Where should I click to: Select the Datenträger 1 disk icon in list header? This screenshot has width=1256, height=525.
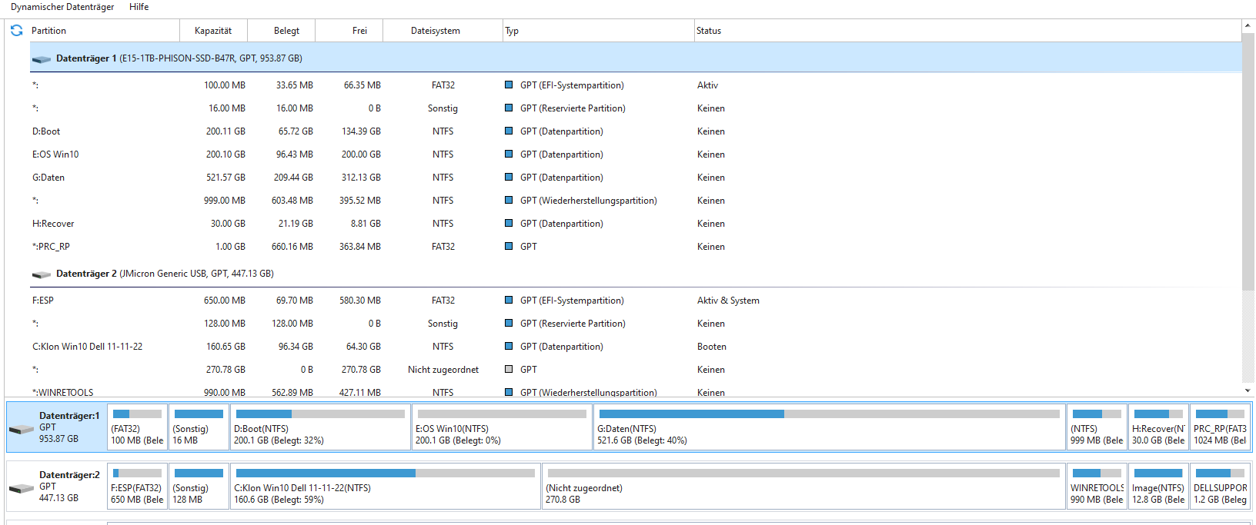pos(42,59)
